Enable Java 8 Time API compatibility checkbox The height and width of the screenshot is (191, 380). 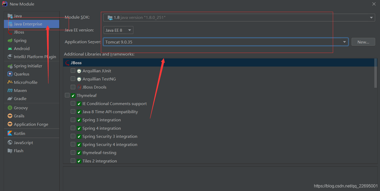73,112
